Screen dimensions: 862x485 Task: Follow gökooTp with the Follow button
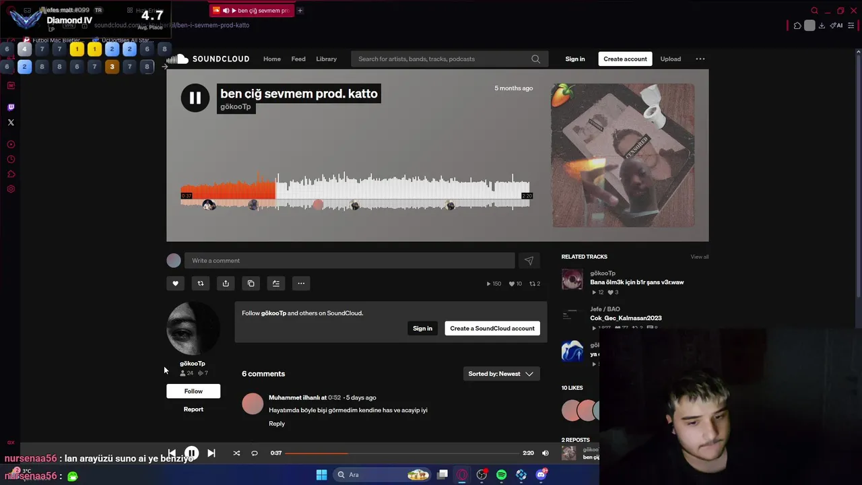point(193,391)
